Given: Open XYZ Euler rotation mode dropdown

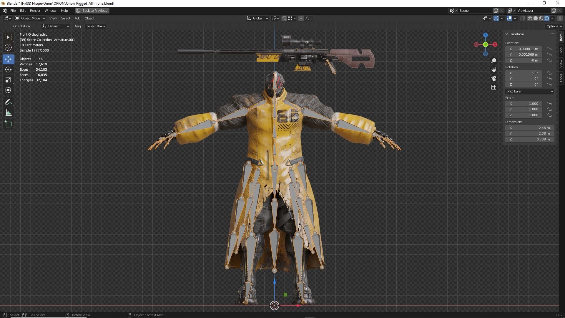Looking at the screenshot, I should tap(530, 91).
